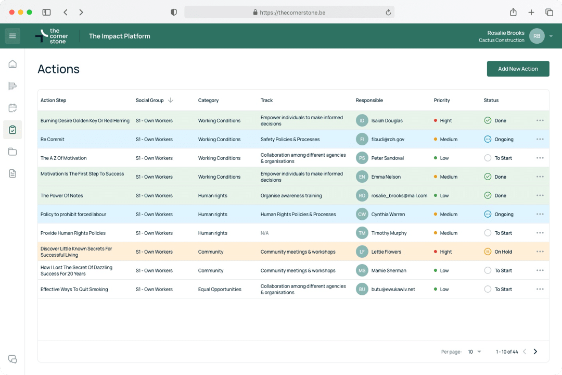Click the privacy shield icon
Image resolution: width=562 pixels, height=375 pixels.
(174, 12)
